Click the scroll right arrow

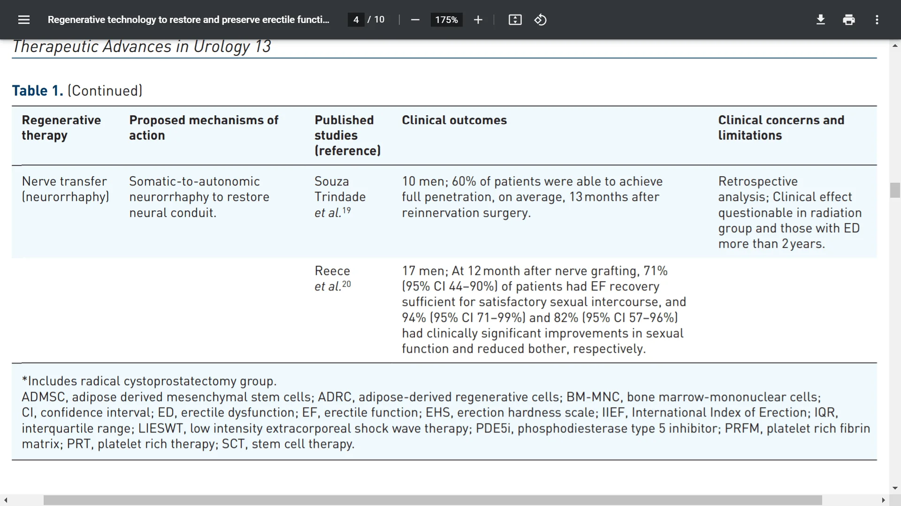[883, 500]
